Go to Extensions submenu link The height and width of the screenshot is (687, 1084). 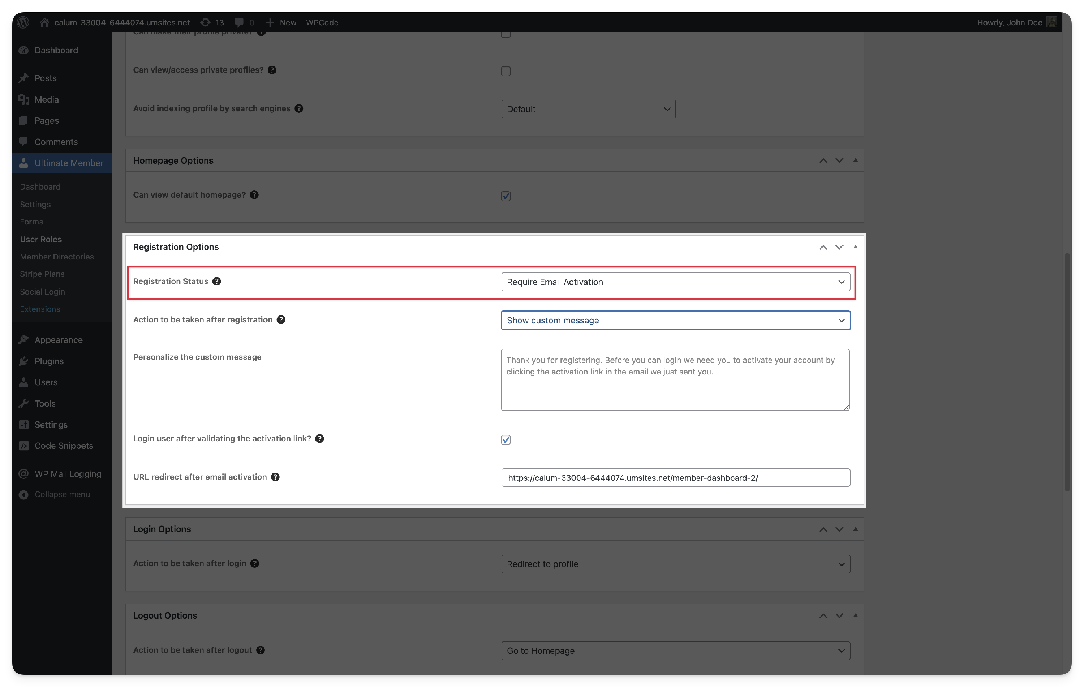coord(40,309)
